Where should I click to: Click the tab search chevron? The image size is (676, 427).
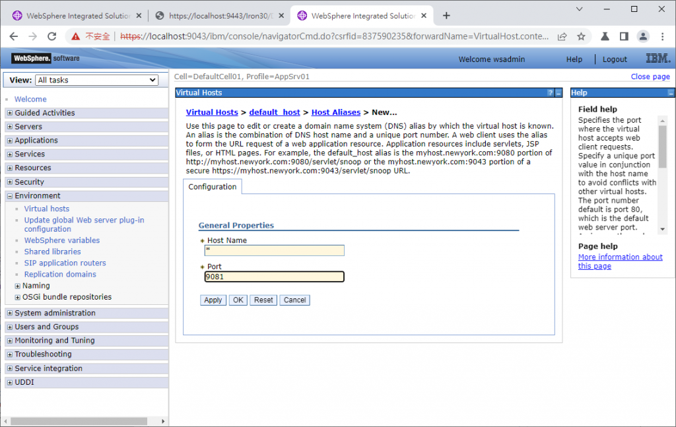[x=579, y=9]
